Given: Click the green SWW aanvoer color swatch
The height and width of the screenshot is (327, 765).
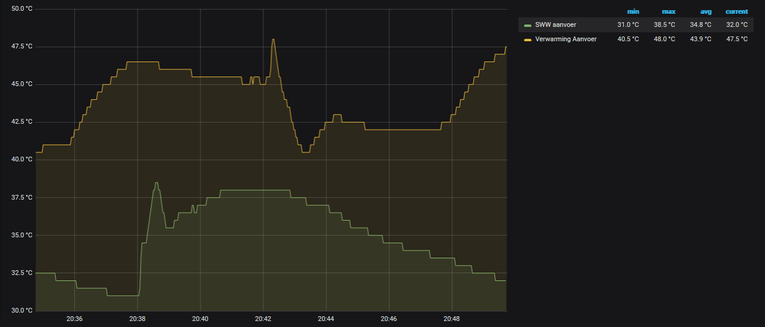Looking at the screenshot, I should [x=527, y=25].
